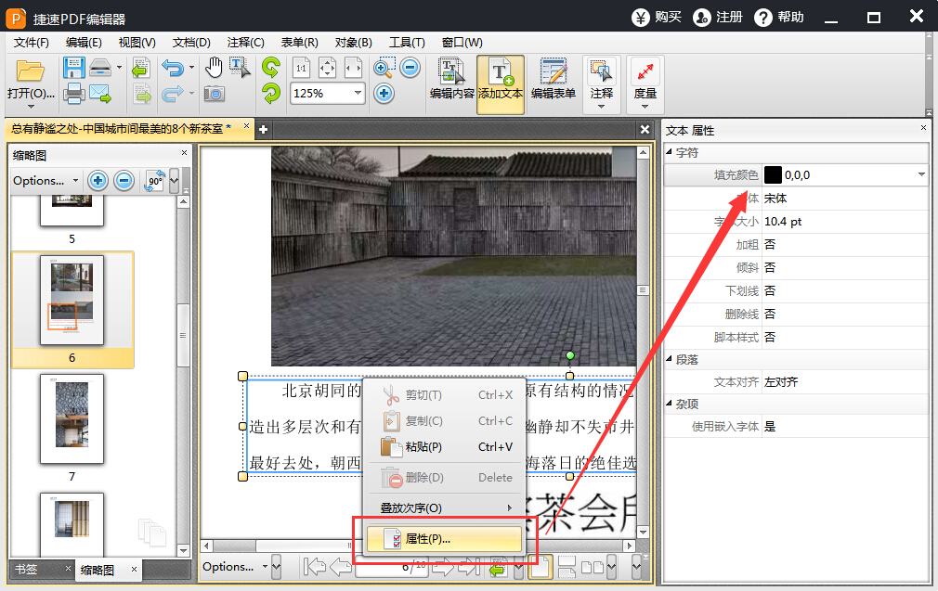
Task: Open the 编辑表单 edit form tool
Action: coord(554,84)
